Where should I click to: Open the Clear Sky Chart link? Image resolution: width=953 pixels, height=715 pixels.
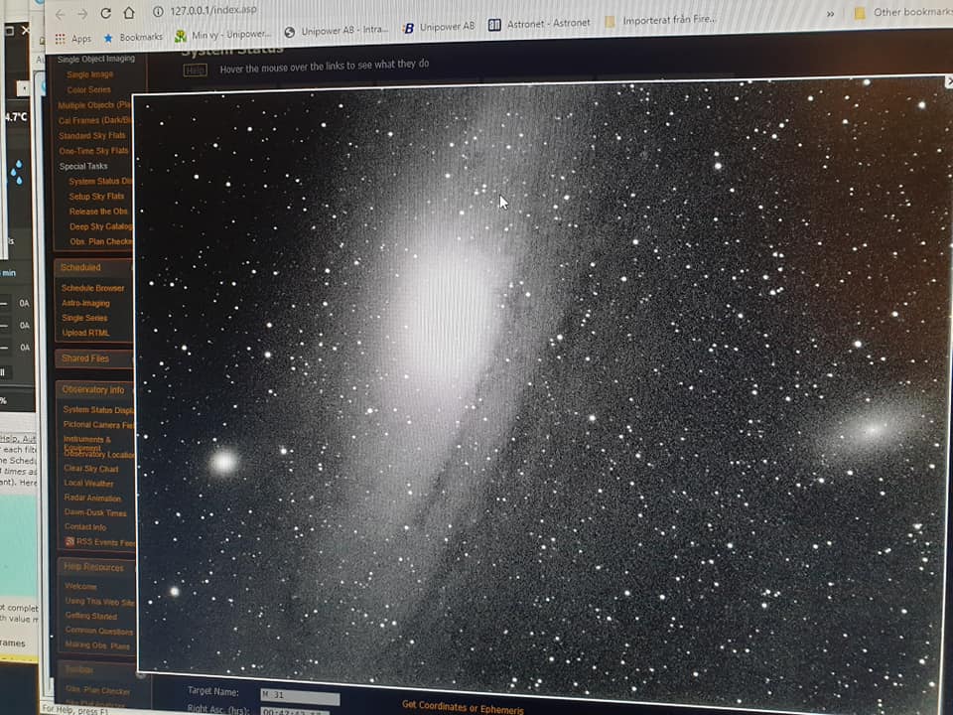pos(91,469)
